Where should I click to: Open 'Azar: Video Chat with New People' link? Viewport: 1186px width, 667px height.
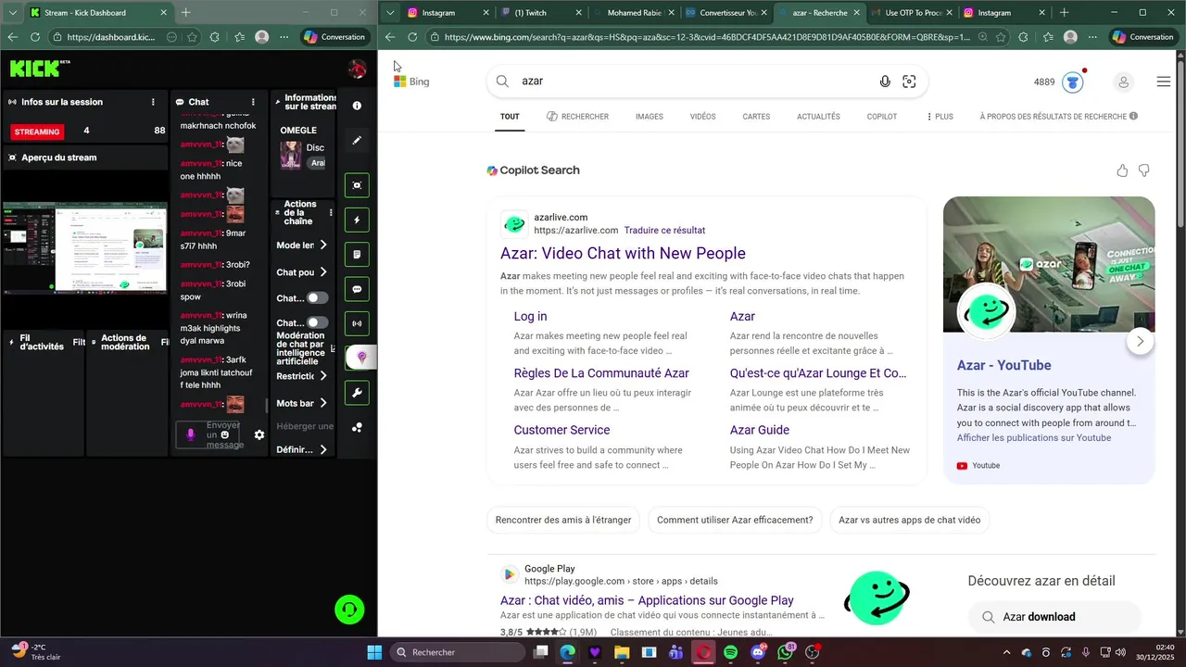623,253
